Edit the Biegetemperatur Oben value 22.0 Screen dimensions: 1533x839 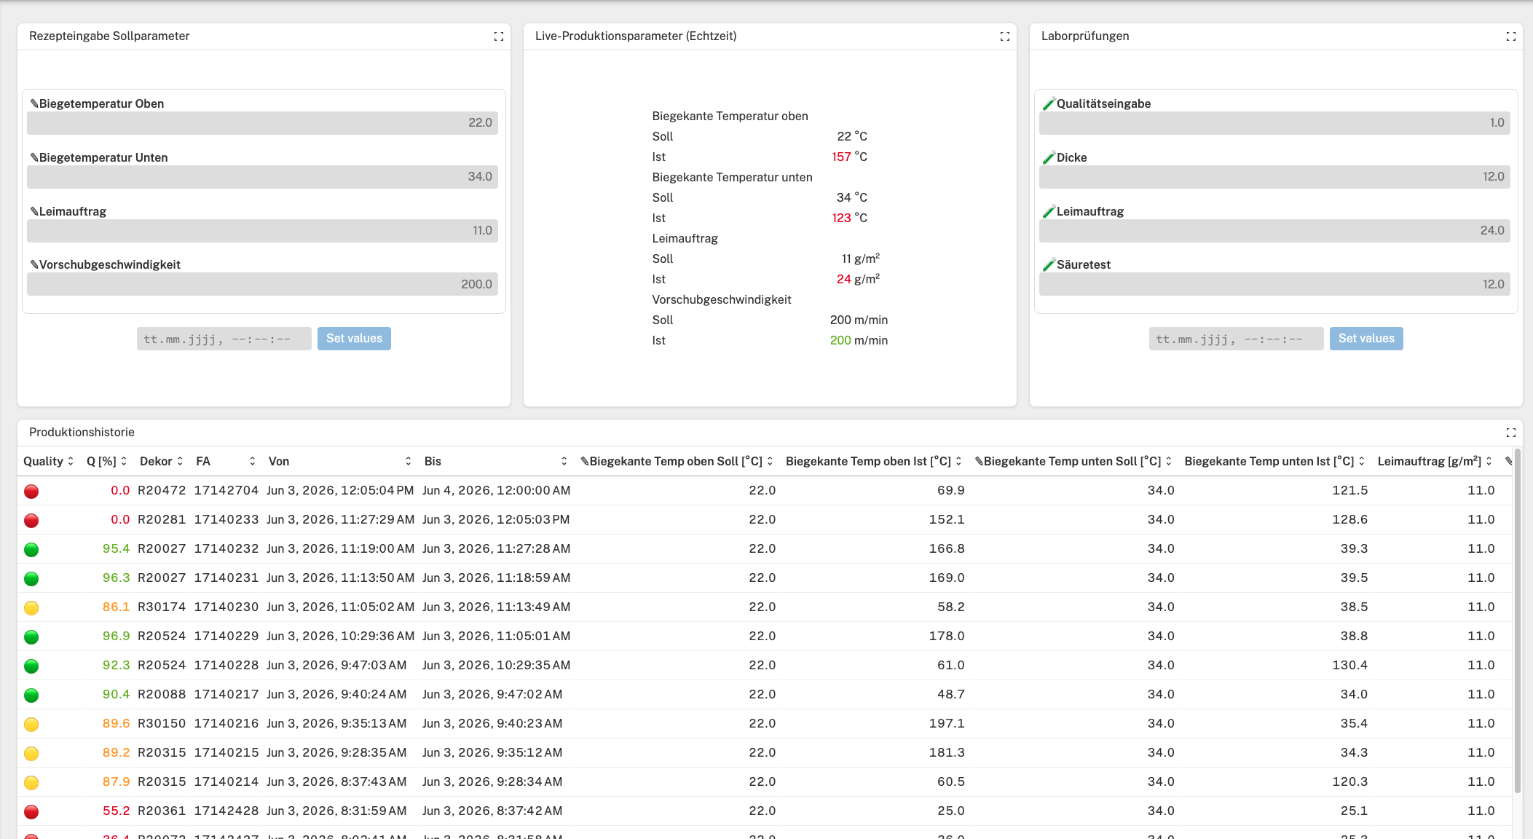point(262,123)
